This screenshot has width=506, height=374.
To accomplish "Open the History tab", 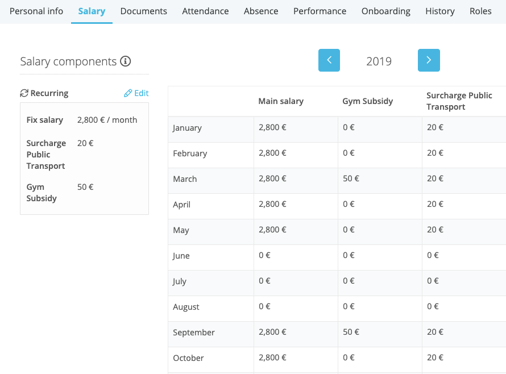I will [x=440, y=11].
